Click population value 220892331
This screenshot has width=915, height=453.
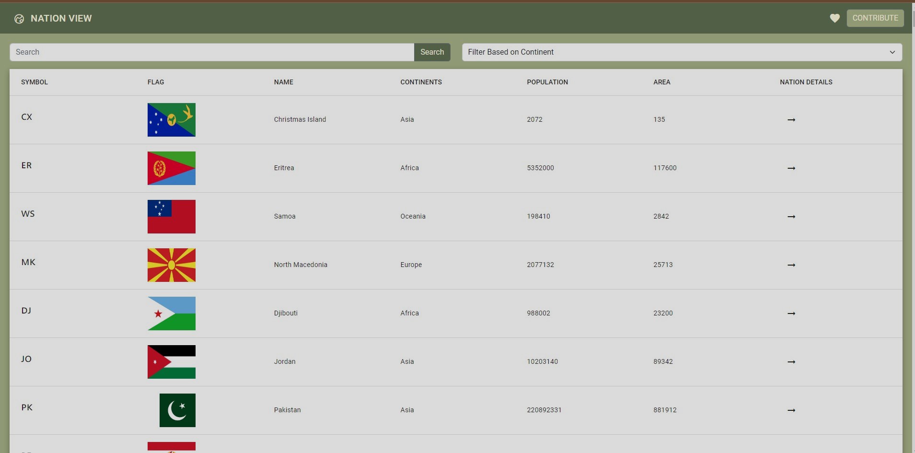click(x=544, y=410)
